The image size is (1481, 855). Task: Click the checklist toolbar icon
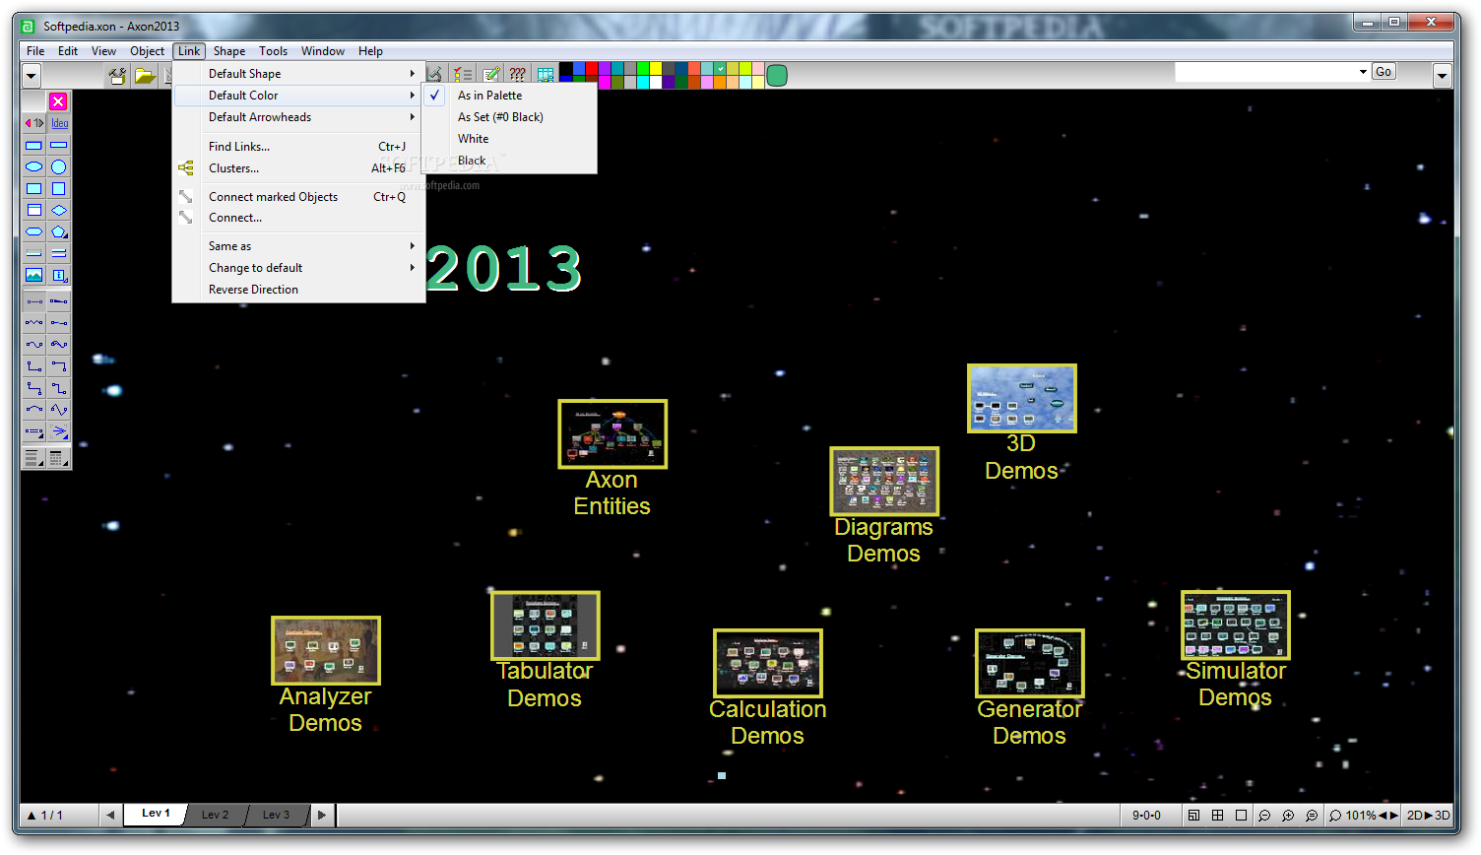pos(463,75)
